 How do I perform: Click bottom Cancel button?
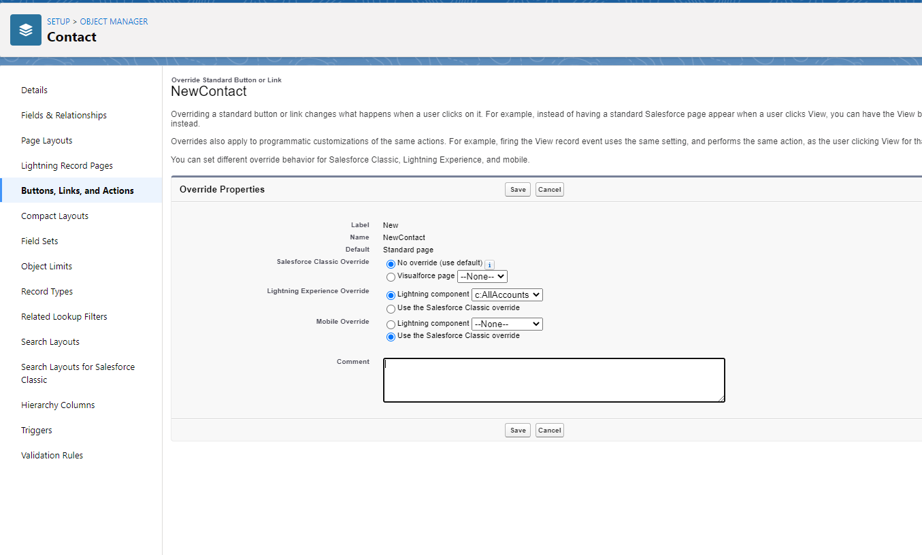[x=550, y=431]
